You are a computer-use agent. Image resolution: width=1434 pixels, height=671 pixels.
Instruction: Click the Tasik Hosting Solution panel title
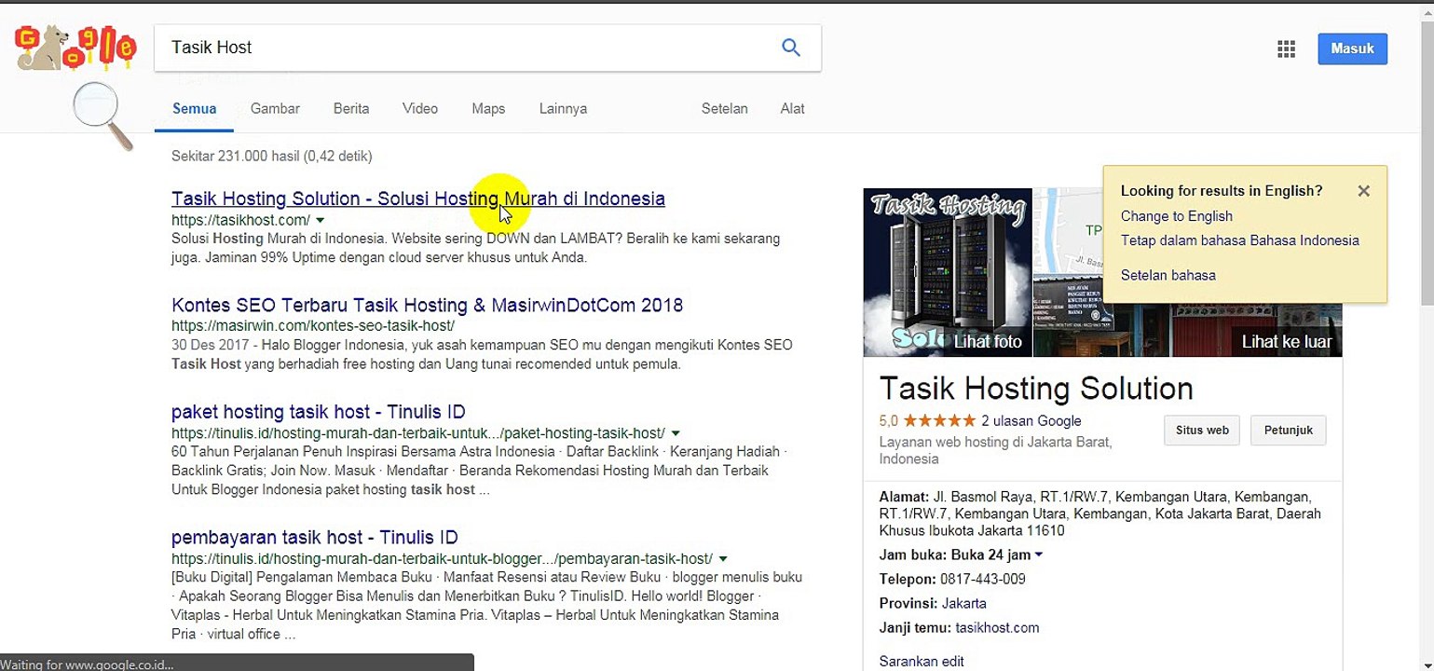[1036, 388]
